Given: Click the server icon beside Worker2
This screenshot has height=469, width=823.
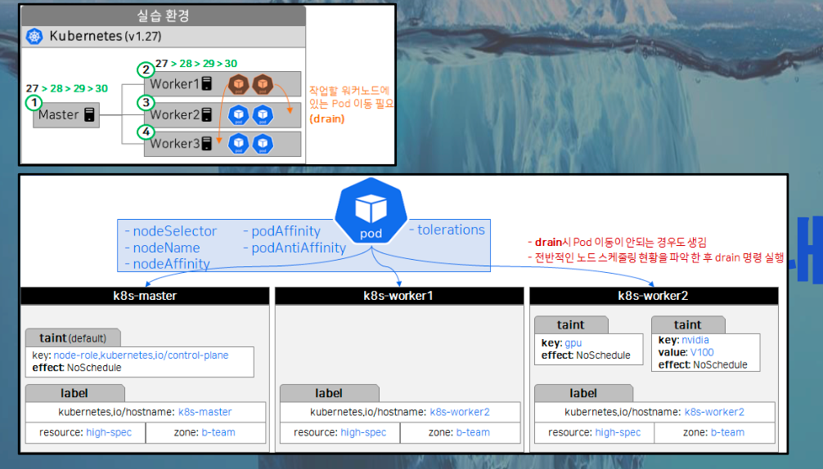Looking at the screenshot, I should (207, 114).
